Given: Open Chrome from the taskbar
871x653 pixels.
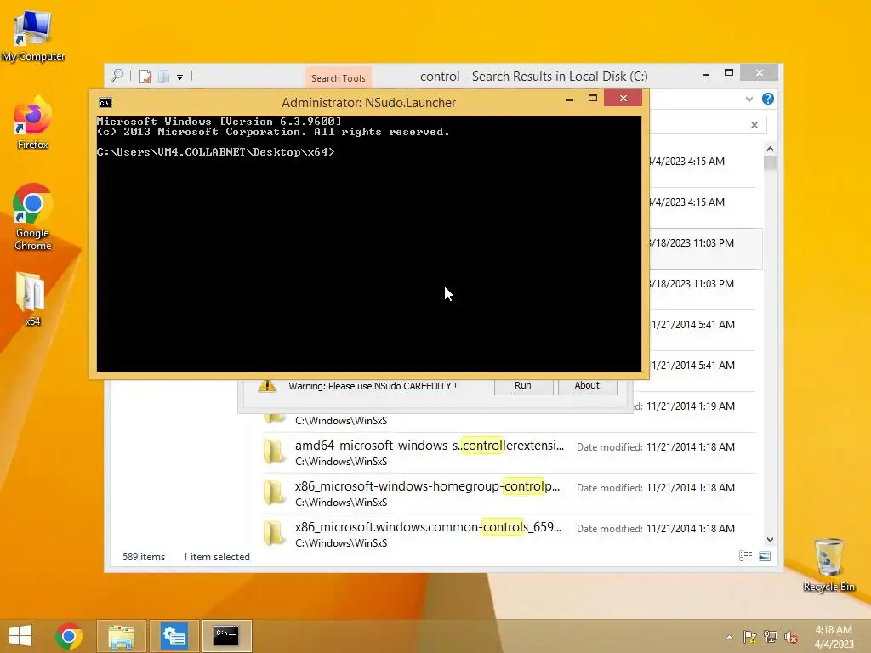Looking at the screenshot, I should tap(68, 636).
